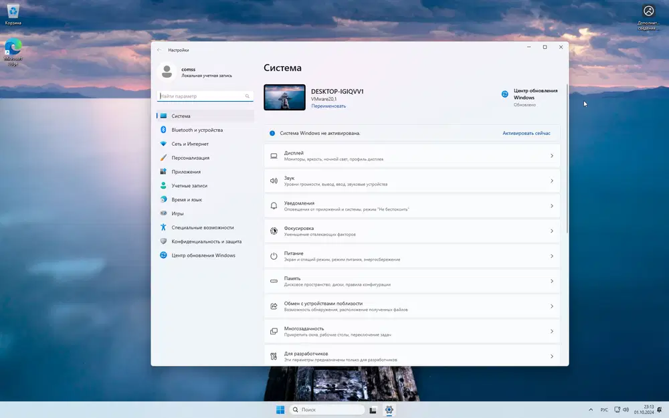
Task: Click the Privacy and security shield icon
Action: click(163, 241)
